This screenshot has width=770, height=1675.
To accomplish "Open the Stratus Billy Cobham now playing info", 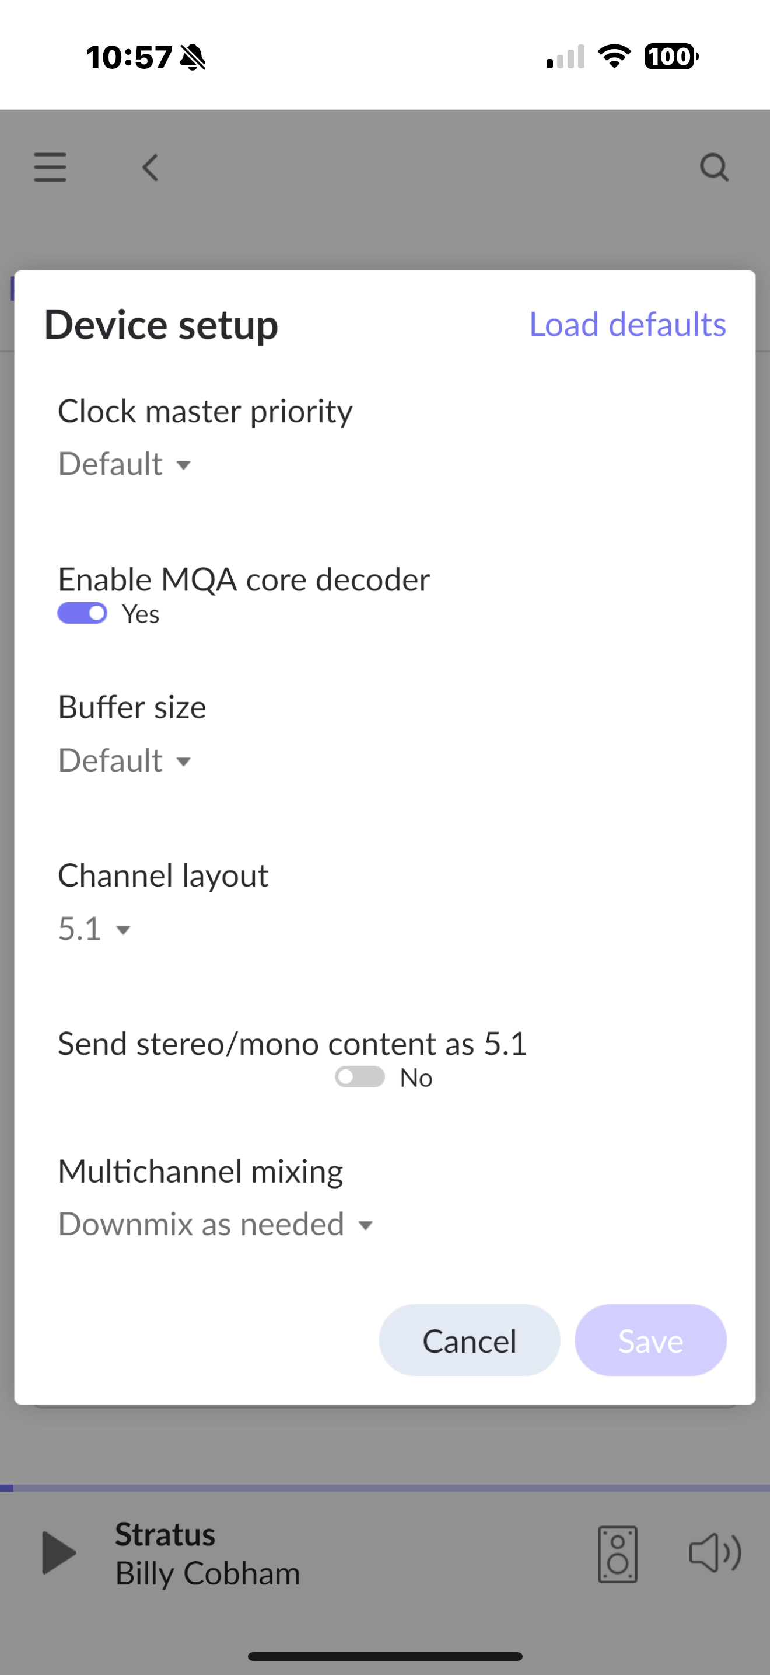I will tap(208, 1554).
